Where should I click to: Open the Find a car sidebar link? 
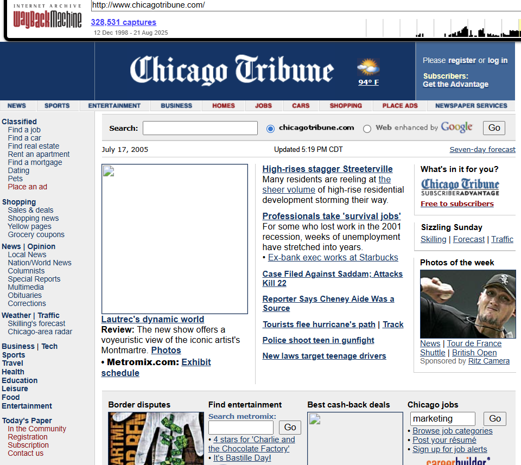pyautogui.click(x=24, y=138)
